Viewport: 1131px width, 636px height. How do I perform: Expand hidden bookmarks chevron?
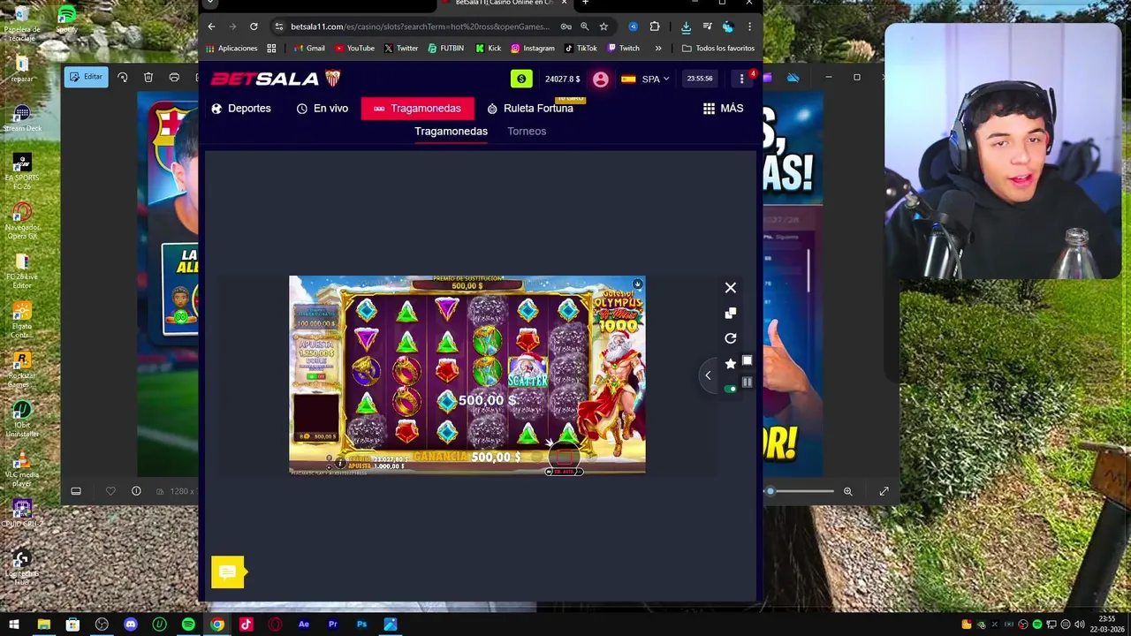click(658, 49)
